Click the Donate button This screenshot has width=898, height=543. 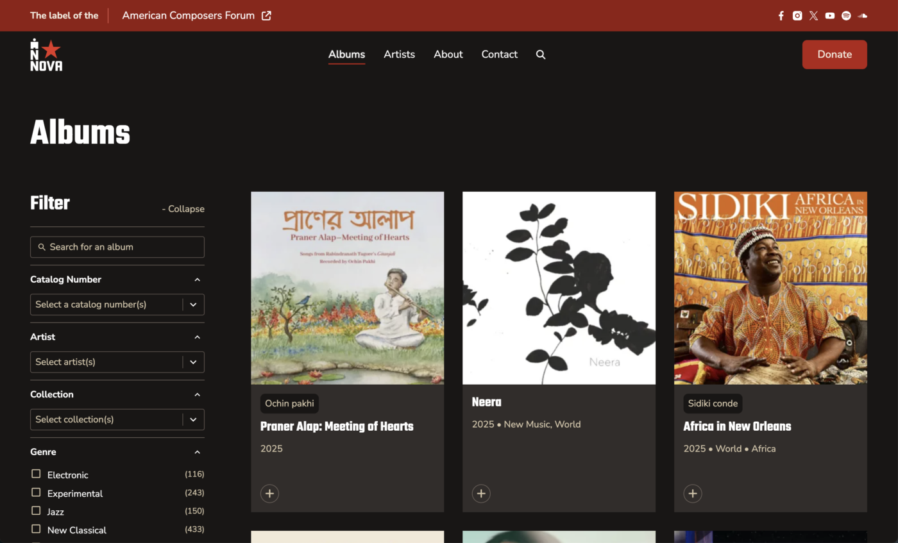(834, 54)
